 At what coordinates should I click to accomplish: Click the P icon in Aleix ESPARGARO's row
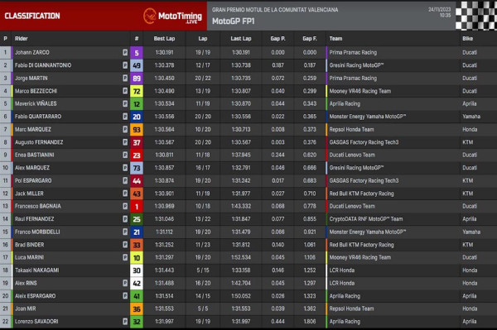click(125, 296)
